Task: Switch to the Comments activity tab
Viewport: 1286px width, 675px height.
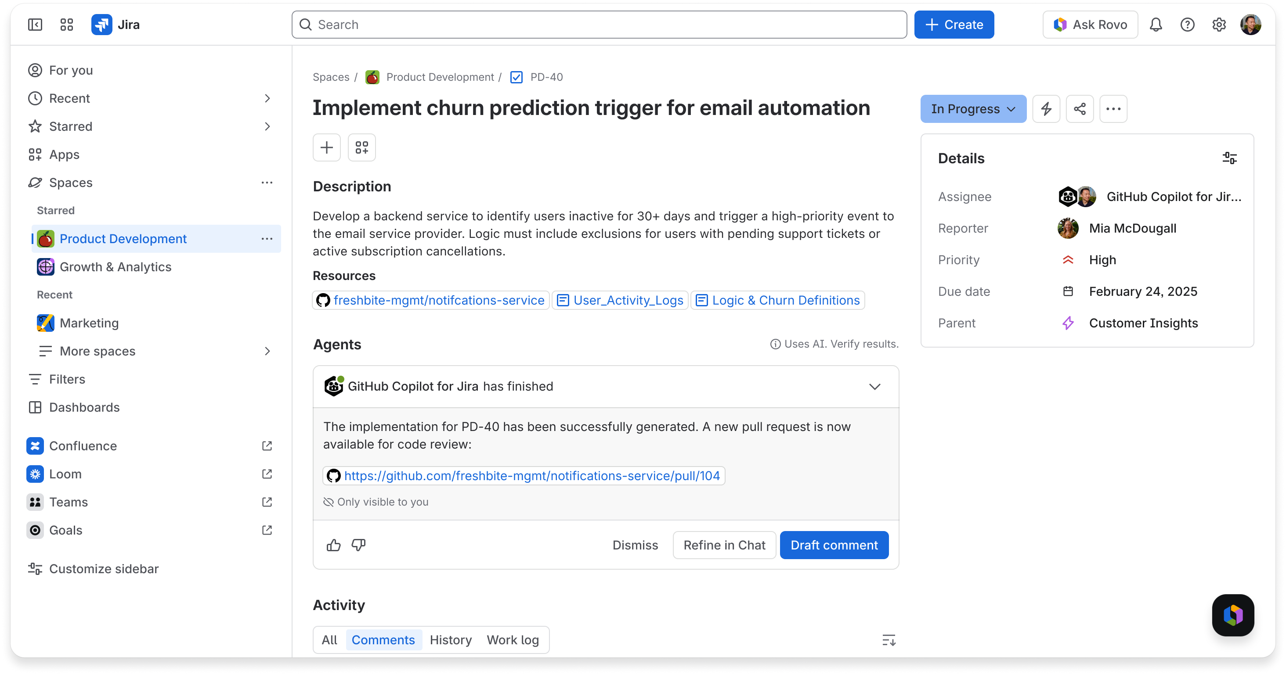Action: click(x=383, y=640)
